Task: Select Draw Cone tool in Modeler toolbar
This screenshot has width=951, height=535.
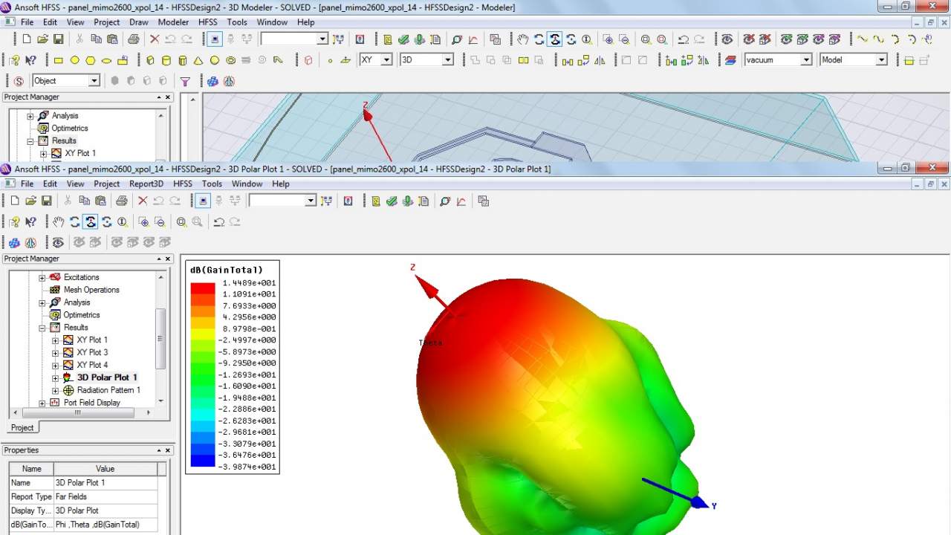Action: tap(198, 60)
